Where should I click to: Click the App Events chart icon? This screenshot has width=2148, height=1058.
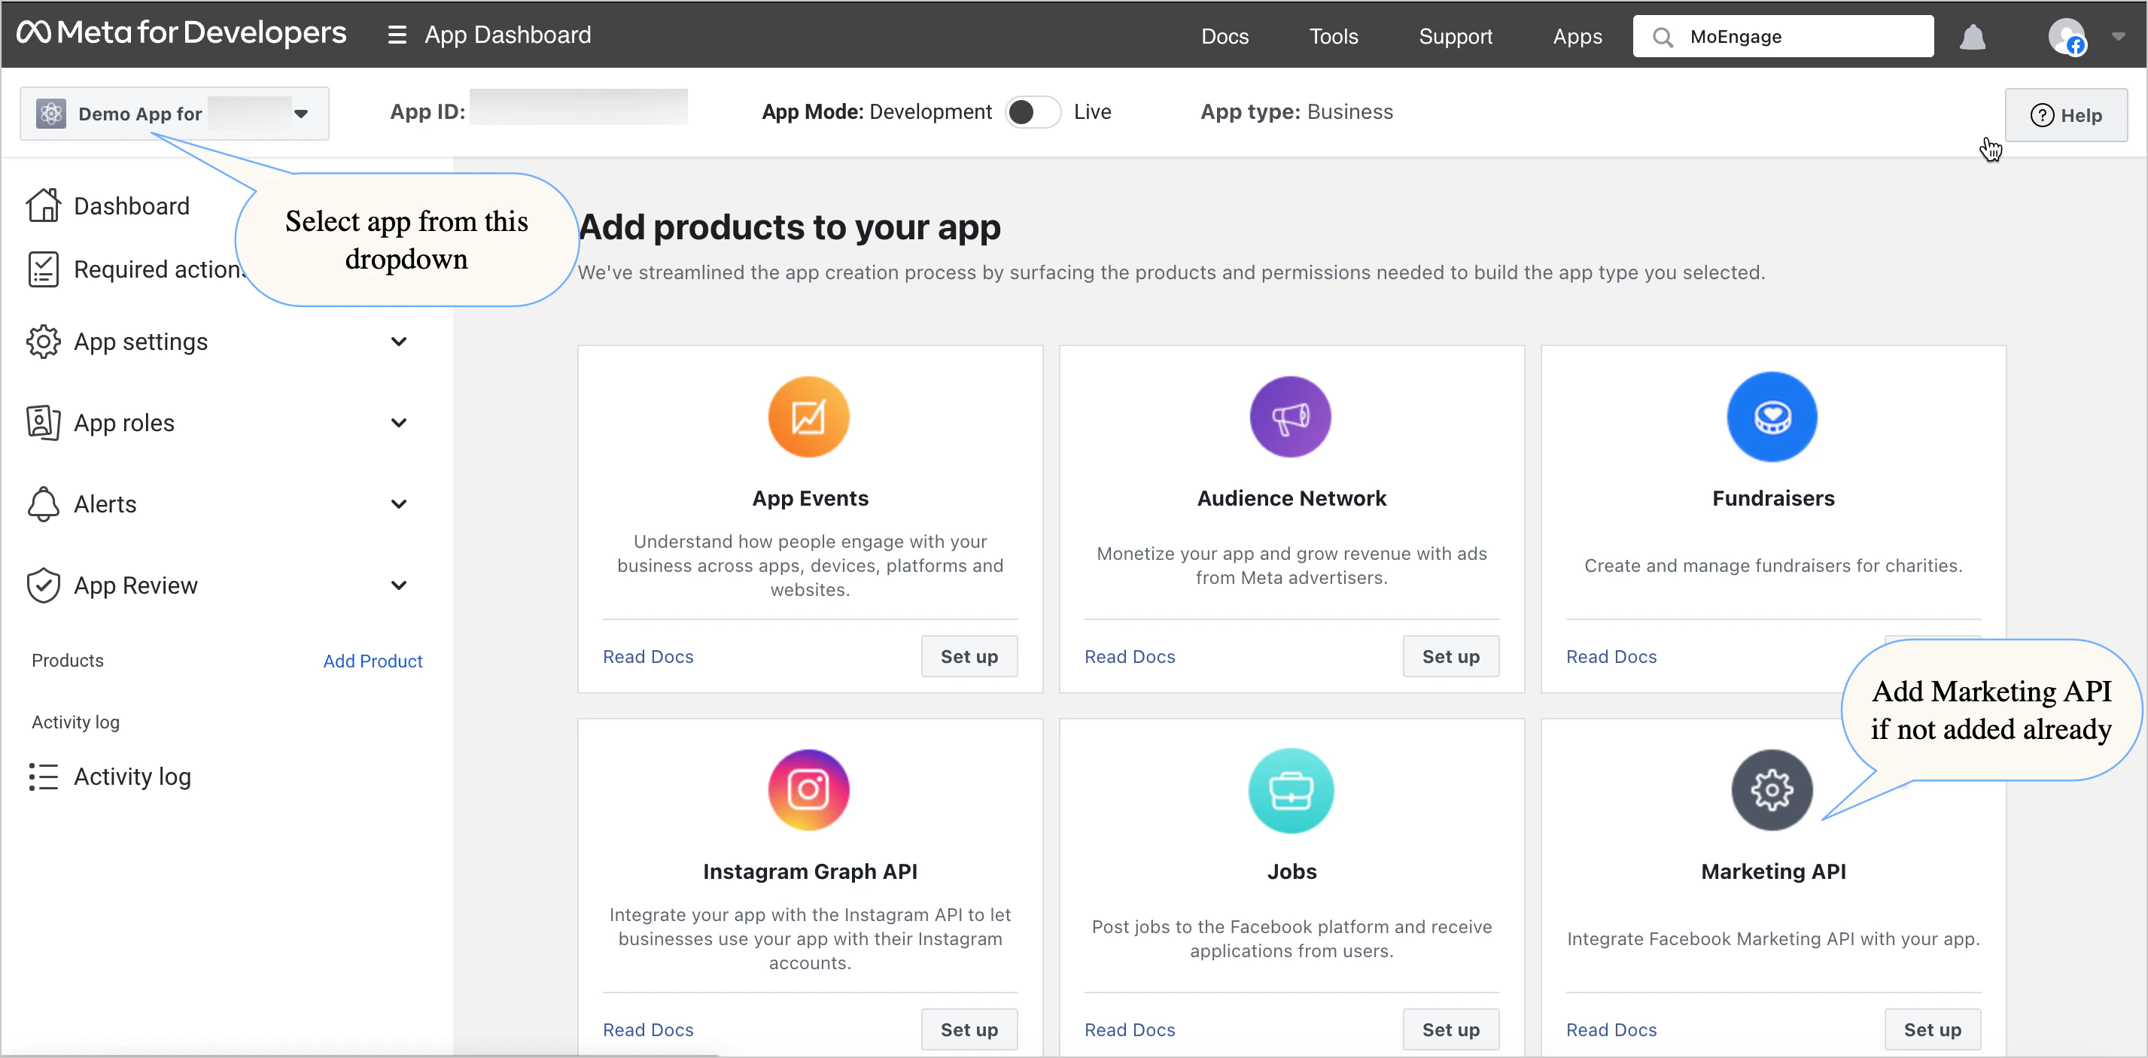tap(808, 417)
